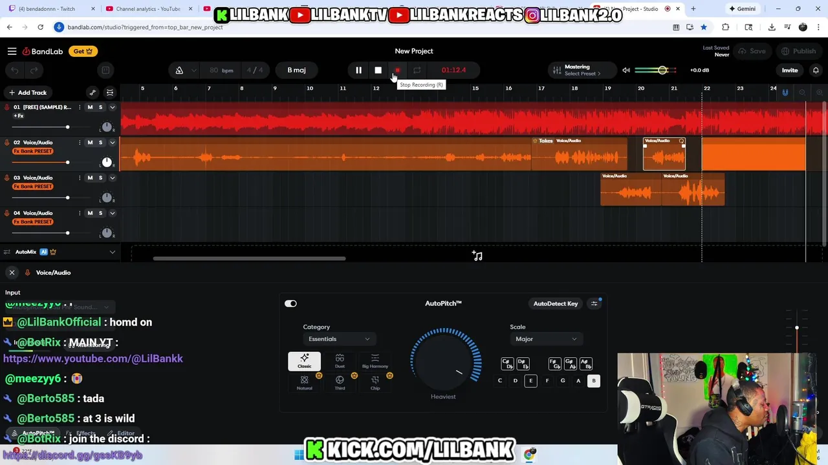Screen dimensions: 828x465
Task: Open the track 03 three-dot menu
Action: (x=80, y=178)
